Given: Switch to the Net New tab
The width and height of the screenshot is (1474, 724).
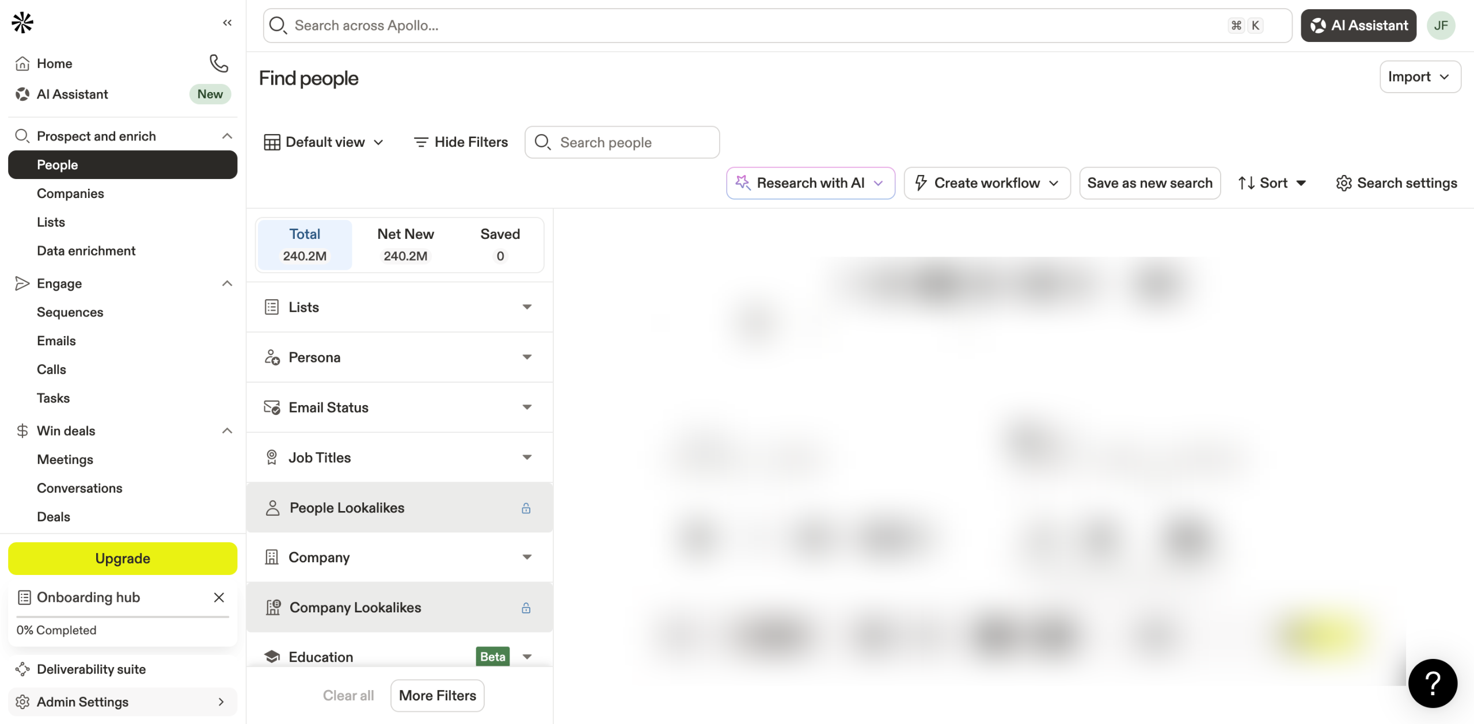Looking at the screenshot, I should 405,245.
